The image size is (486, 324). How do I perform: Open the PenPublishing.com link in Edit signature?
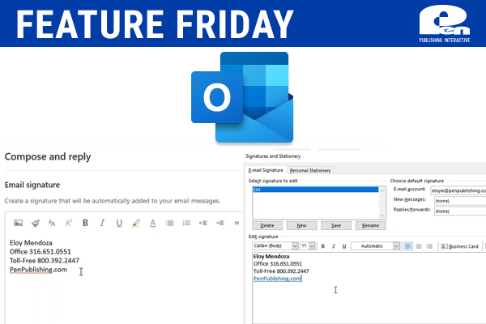(277, 279)
